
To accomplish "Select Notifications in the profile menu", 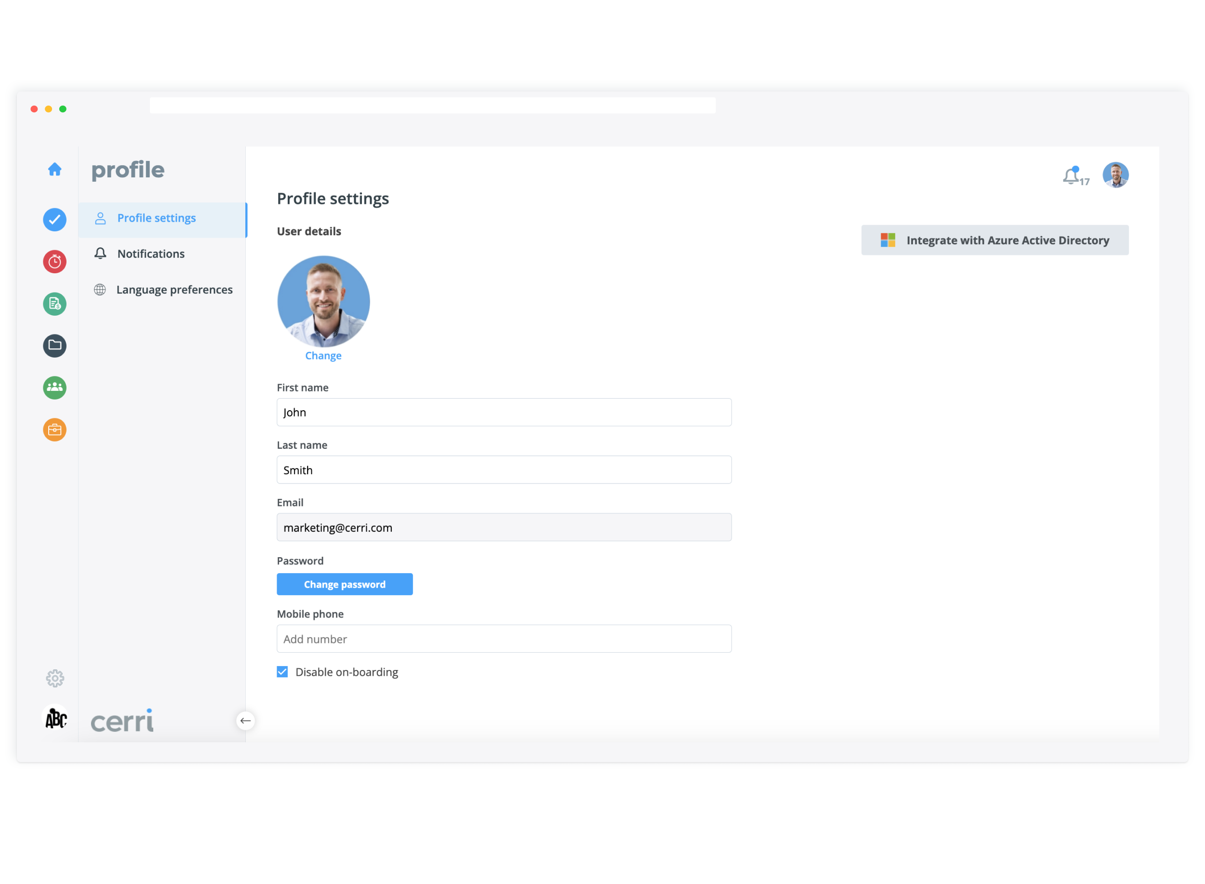I will (x=151, y=254).
